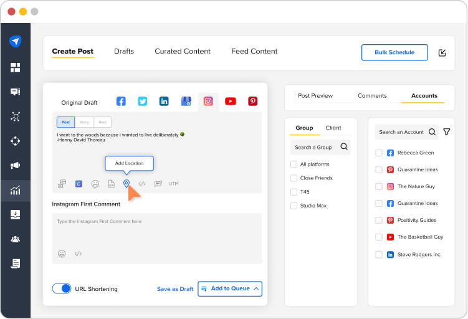This screenshot has width=468, height=319.
Task: Expand the Add to Queue dropdown arrow
Action: [256, 288]
